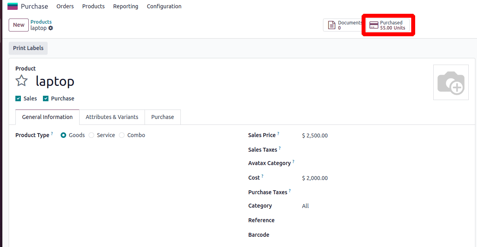Image resolution: width=477 pixels, height=247 pixels.
Task: Click the Product label above the name
Action: [x=26, y=69]
